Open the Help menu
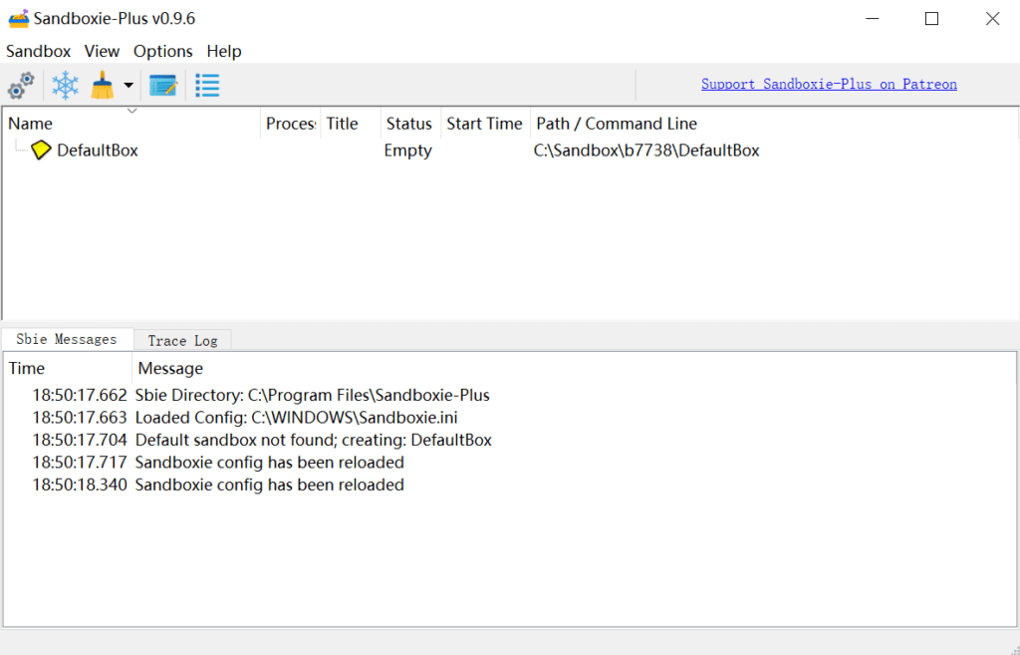Screen dimensions: 1020x655 [224, 51]
